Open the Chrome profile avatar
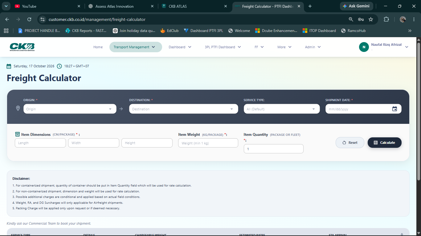 pyautogui.click(x=403, y=19)
